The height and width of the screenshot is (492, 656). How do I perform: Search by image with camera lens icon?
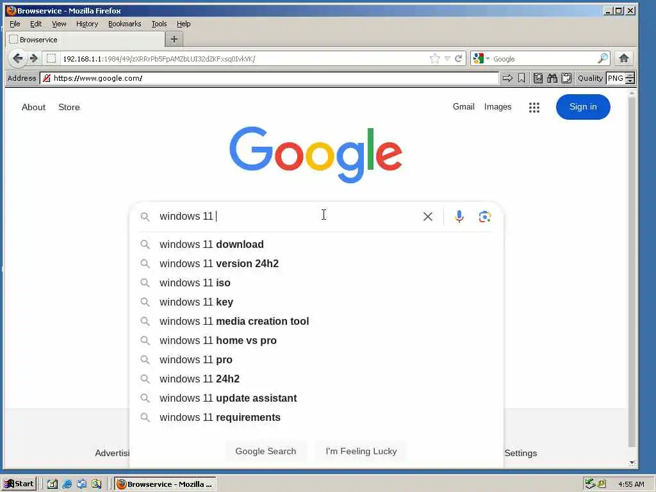pos(484,217)
